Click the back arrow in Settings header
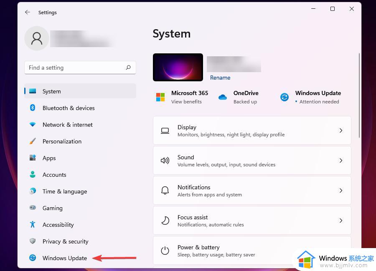Screen dimensions: 376x271 tap(28, 12)
